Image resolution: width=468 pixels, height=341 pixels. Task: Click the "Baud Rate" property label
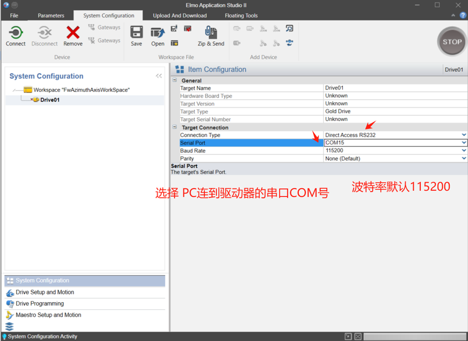click(193, 151)
